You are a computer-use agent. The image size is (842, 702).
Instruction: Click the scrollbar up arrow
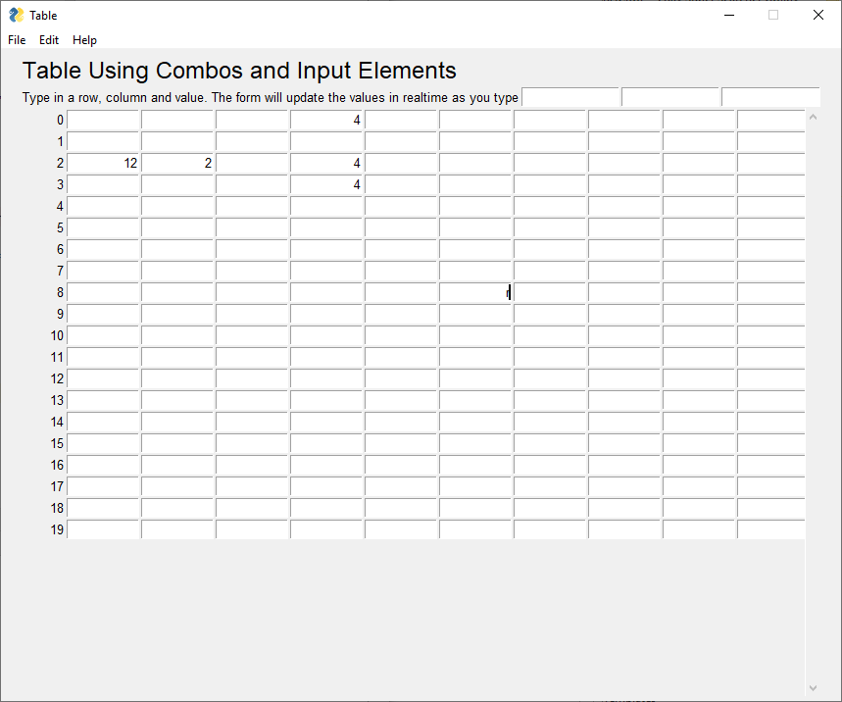[x=813, y=116]
